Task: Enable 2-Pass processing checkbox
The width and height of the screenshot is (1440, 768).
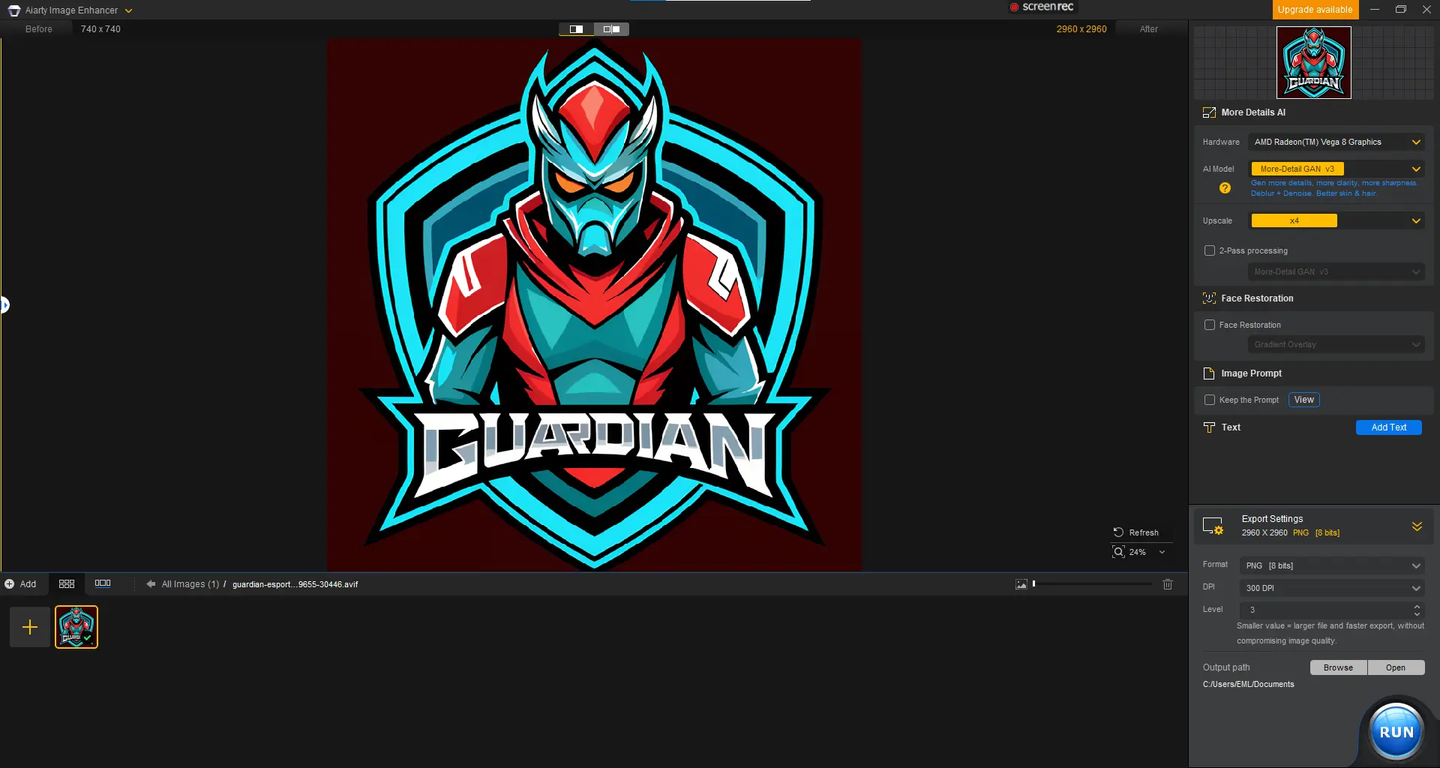Action: (x=1209, y=250)
